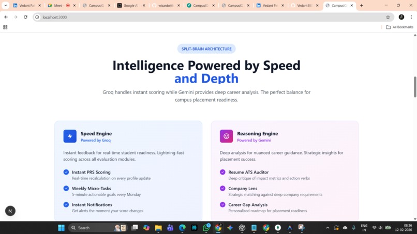417x234 pixels.
Task: Click the round N badge at bottom left
Action: pyautogui.click(x=10, y=211)
